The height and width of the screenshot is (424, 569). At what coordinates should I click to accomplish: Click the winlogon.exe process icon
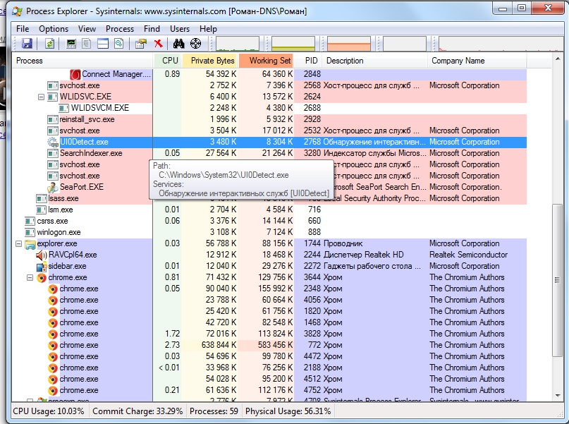[30, 232]
